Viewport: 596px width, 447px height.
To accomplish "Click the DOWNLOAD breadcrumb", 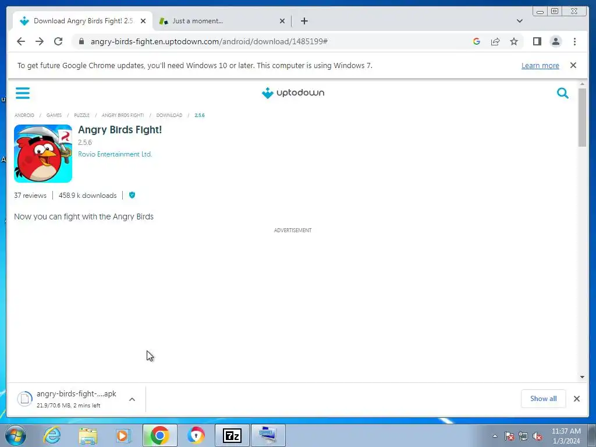I will (169, 115).
